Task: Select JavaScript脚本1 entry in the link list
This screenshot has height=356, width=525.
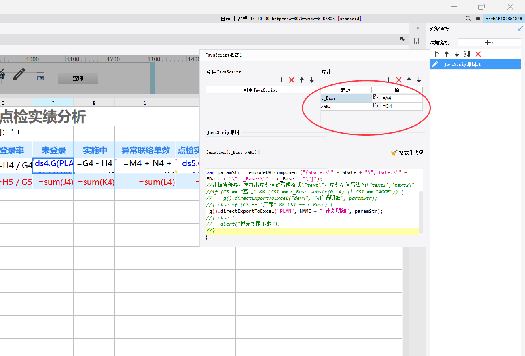Action: pos(475,64)
